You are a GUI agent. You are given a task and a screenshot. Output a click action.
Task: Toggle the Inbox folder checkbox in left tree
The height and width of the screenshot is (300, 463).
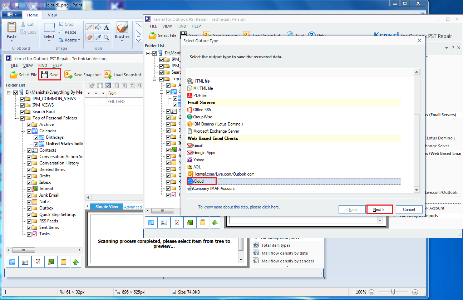pyautogui.click(x=29, y=182)
